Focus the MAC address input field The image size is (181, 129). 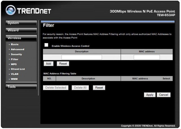146,57
